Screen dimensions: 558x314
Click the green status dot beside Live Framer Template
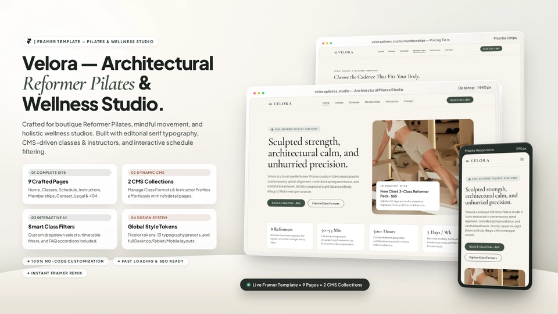click(x=248, y=285)
